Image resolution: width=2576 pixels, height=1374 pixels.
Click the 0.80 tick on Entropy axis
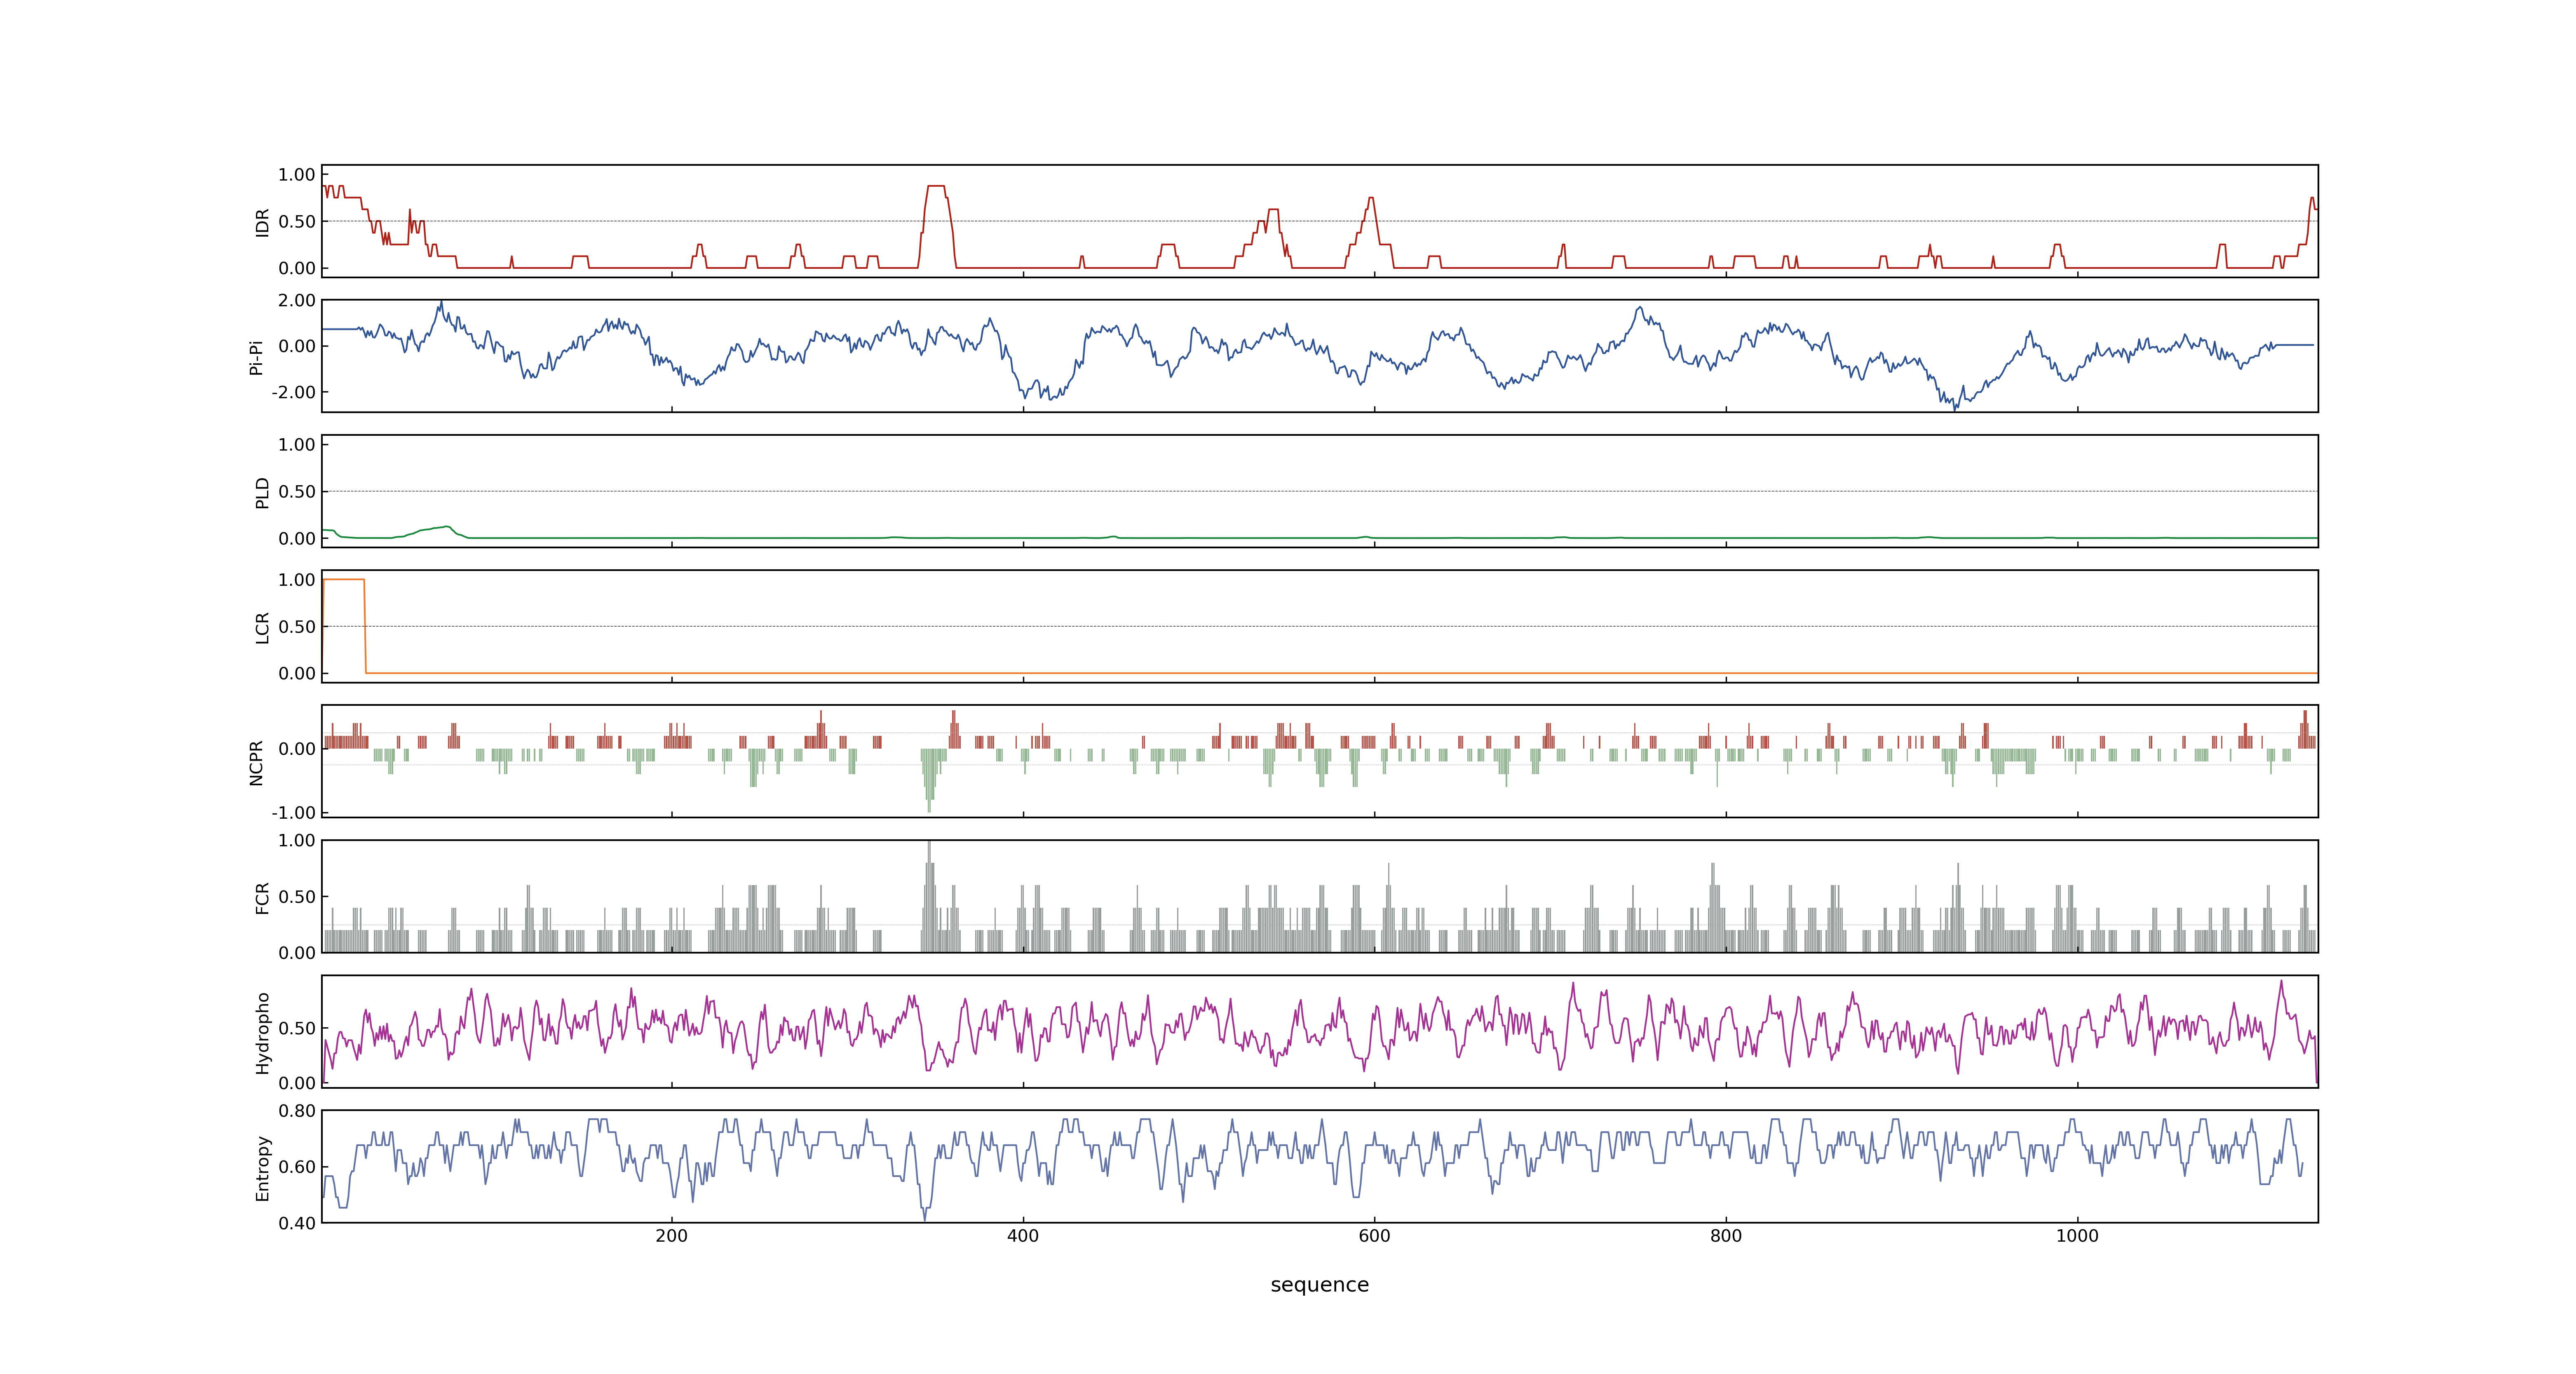tap(297, 1111)
